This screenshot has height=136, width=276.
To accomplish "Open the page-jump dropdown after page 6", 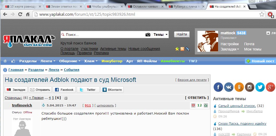I will coord(66,98).
